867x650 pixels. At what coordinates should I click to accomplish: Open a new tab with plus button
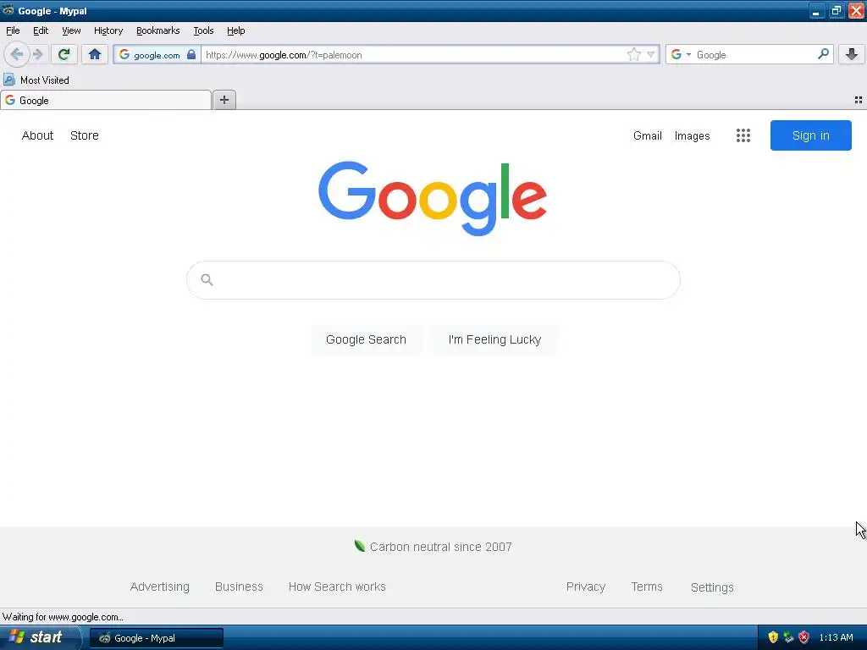pos(224,100)
